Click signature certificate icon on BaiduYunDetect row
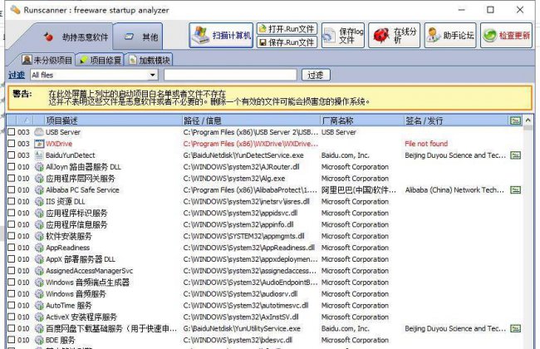This screenshot has height=349, width=540. coord(515,155)
